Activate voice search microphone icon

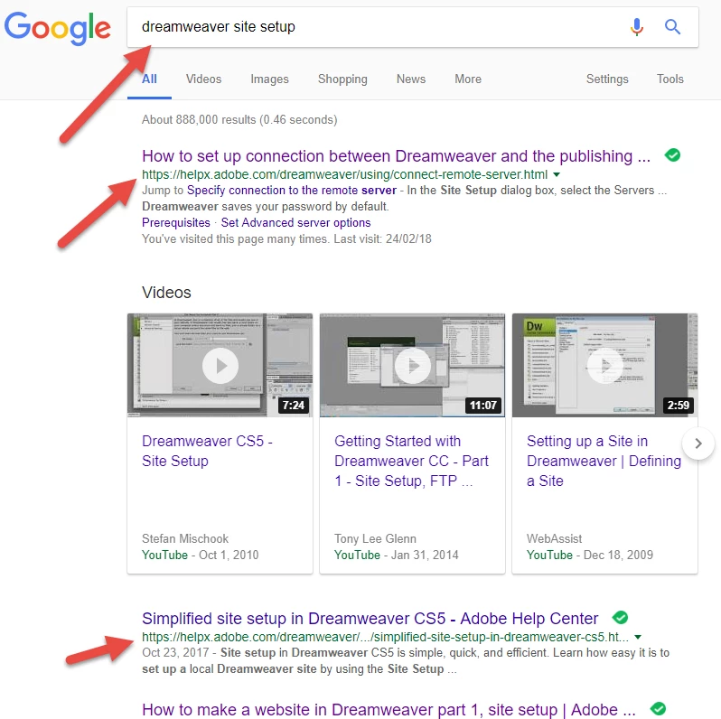[x=637, y=27]
